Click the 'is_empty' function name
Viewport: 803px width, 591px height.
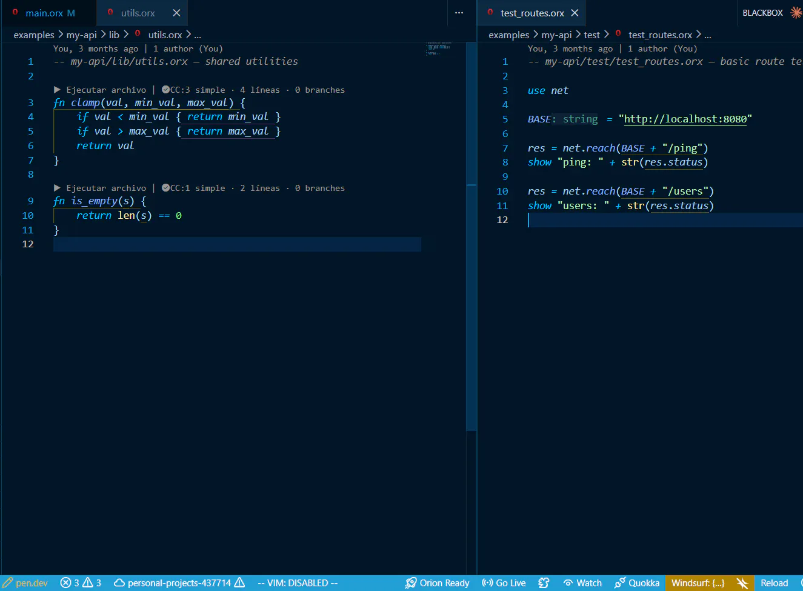point(94,201)
